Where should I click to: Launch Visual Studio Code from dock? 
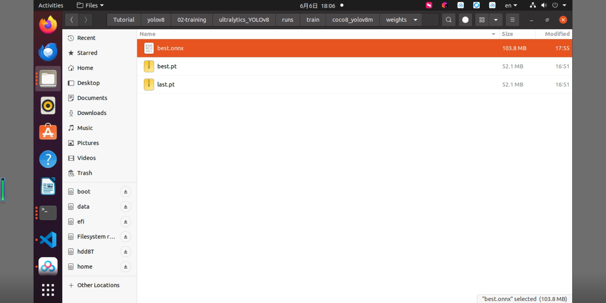pos(48,240)
